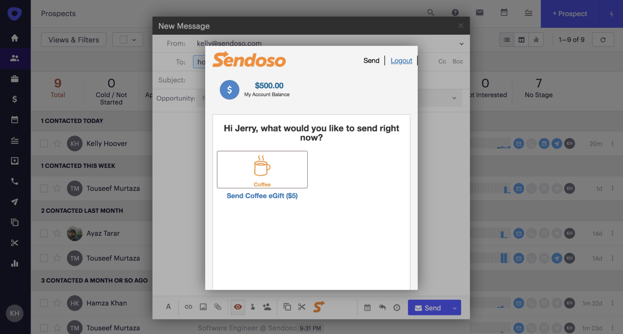Click the search magnifier in top bar
The width and height of the screenshot is (623, 334).
pos(431,13)
